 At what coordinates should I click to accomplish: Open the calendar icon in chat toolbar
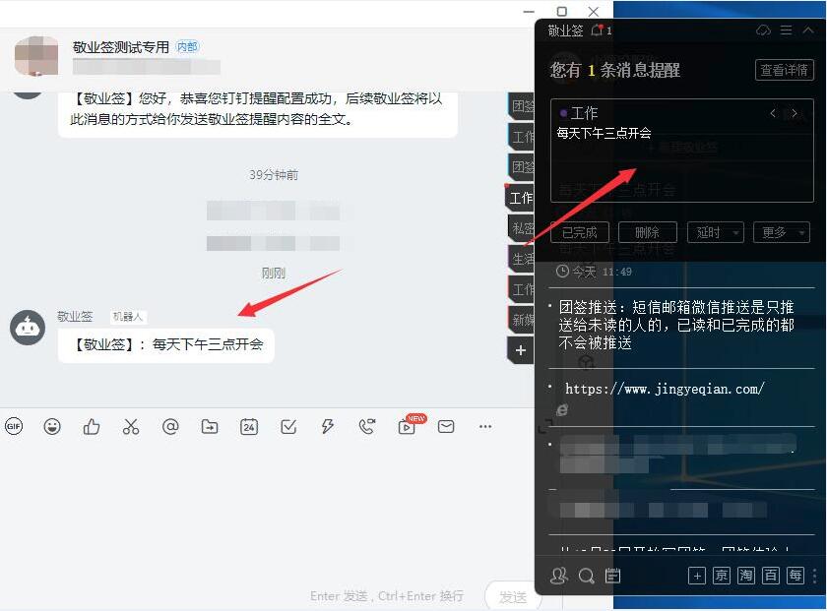pyautogui.click(x=249, y=426)
